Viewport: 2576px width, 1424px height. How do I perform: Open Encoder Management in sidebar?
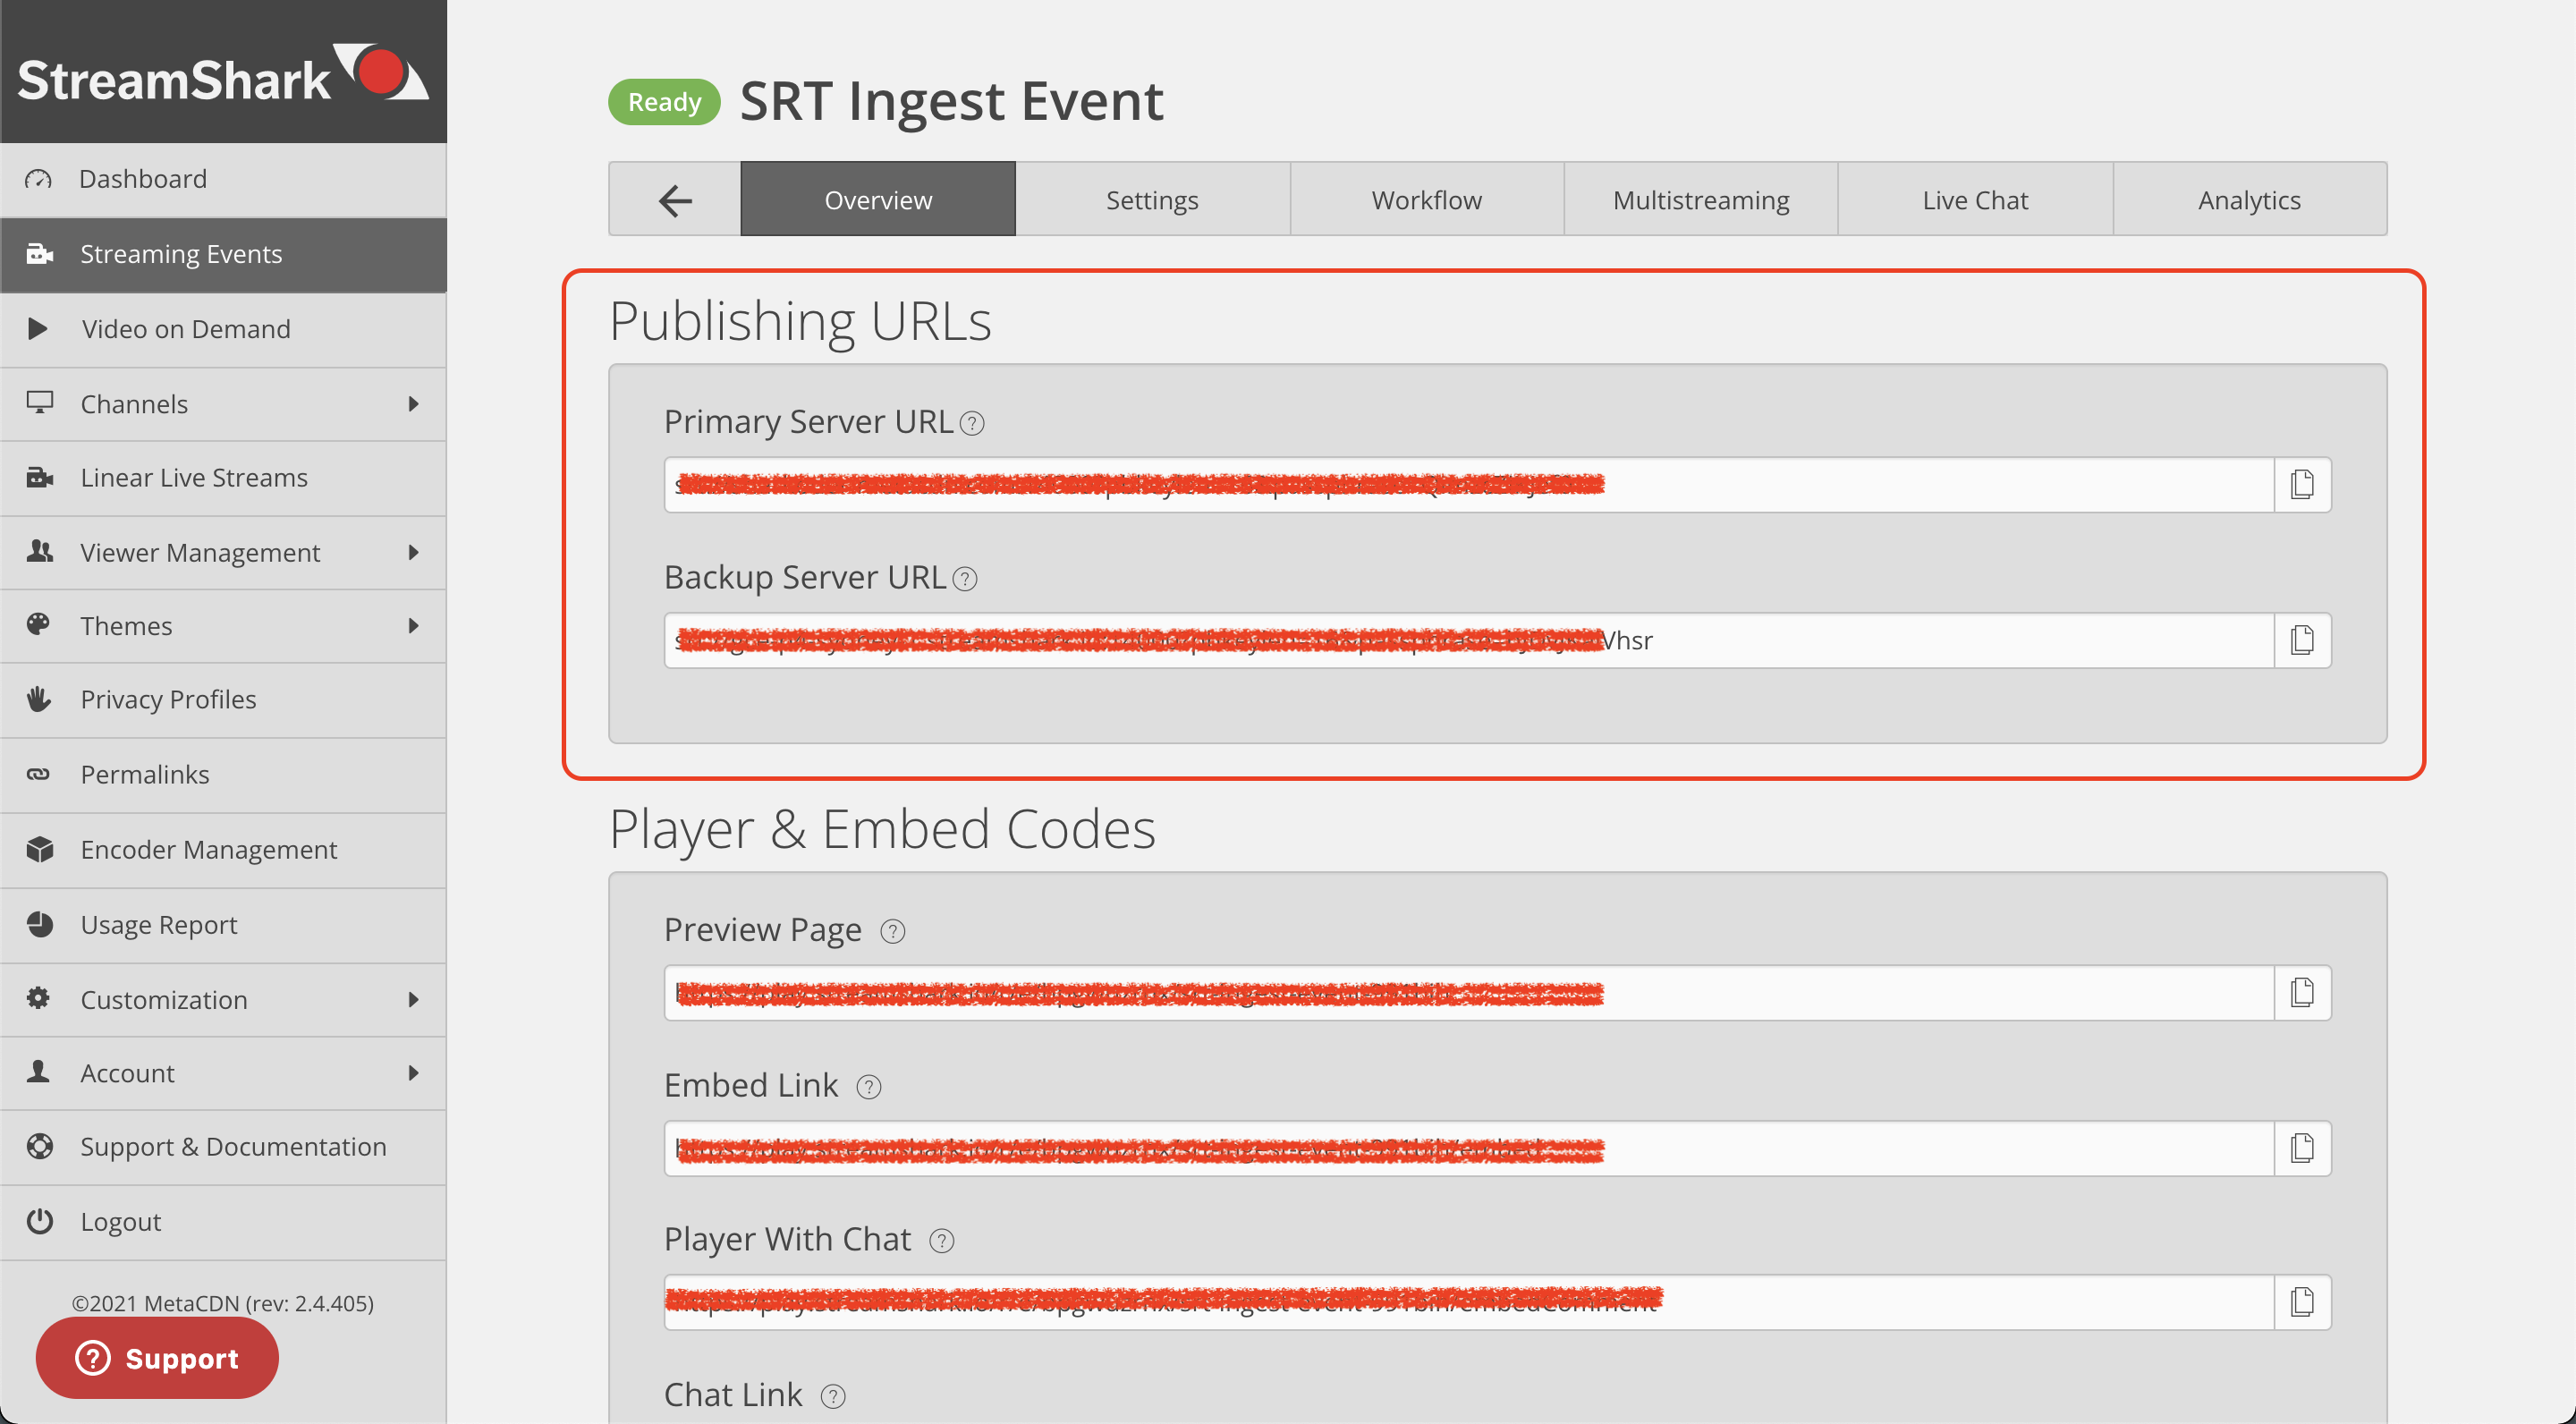(208, 850)
